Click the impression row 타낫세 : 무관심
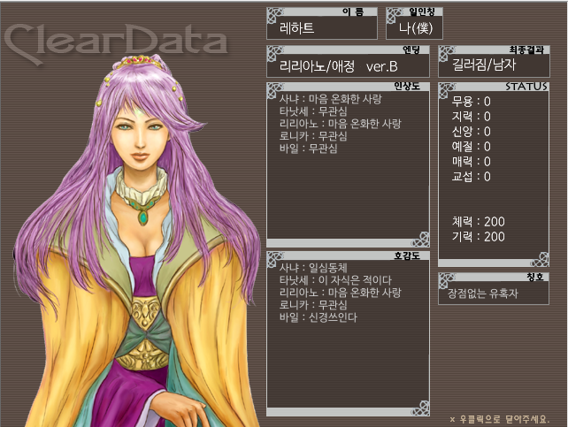 (x=313, y=111)
